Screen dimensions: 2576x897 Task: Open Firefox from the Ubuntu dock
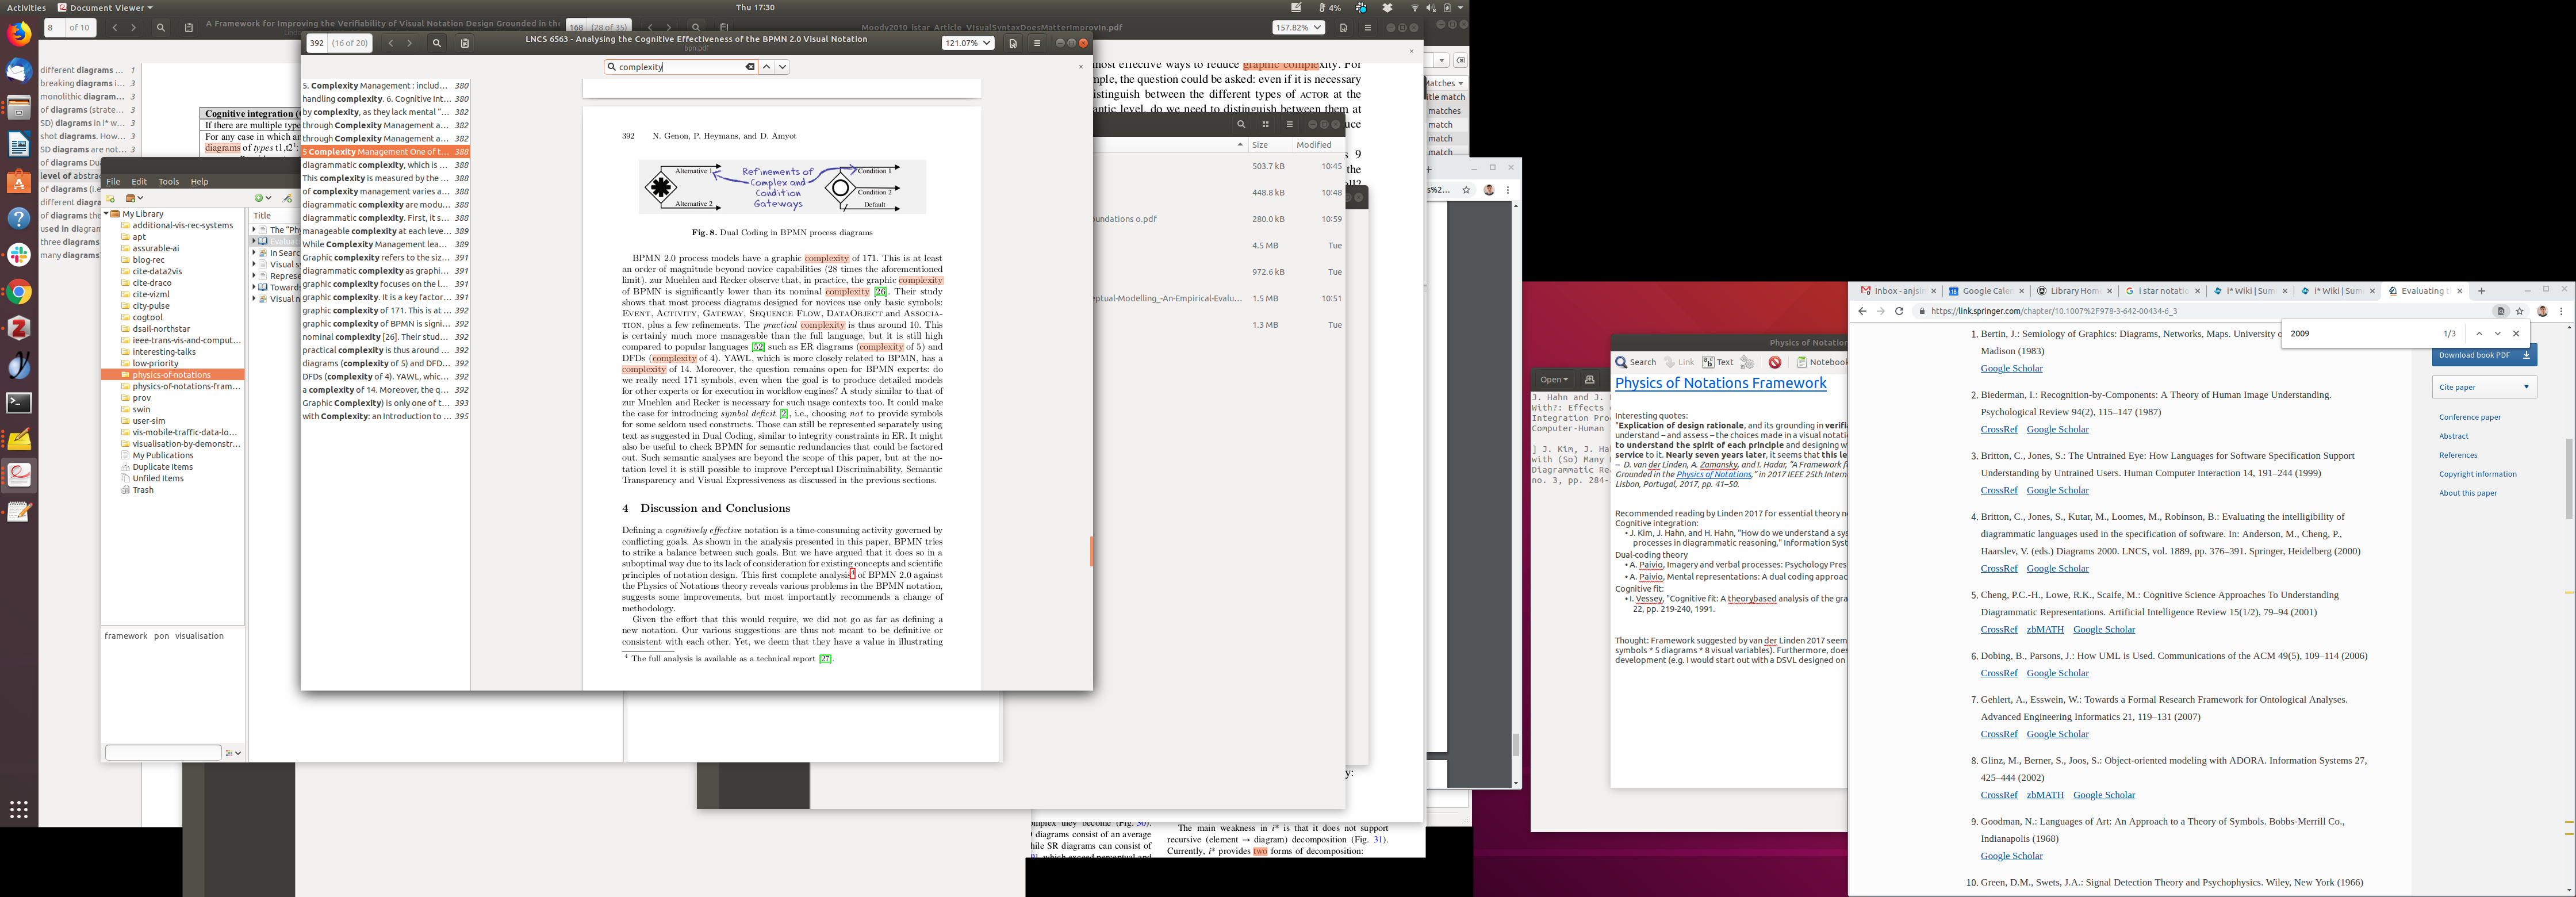[19, 34]
